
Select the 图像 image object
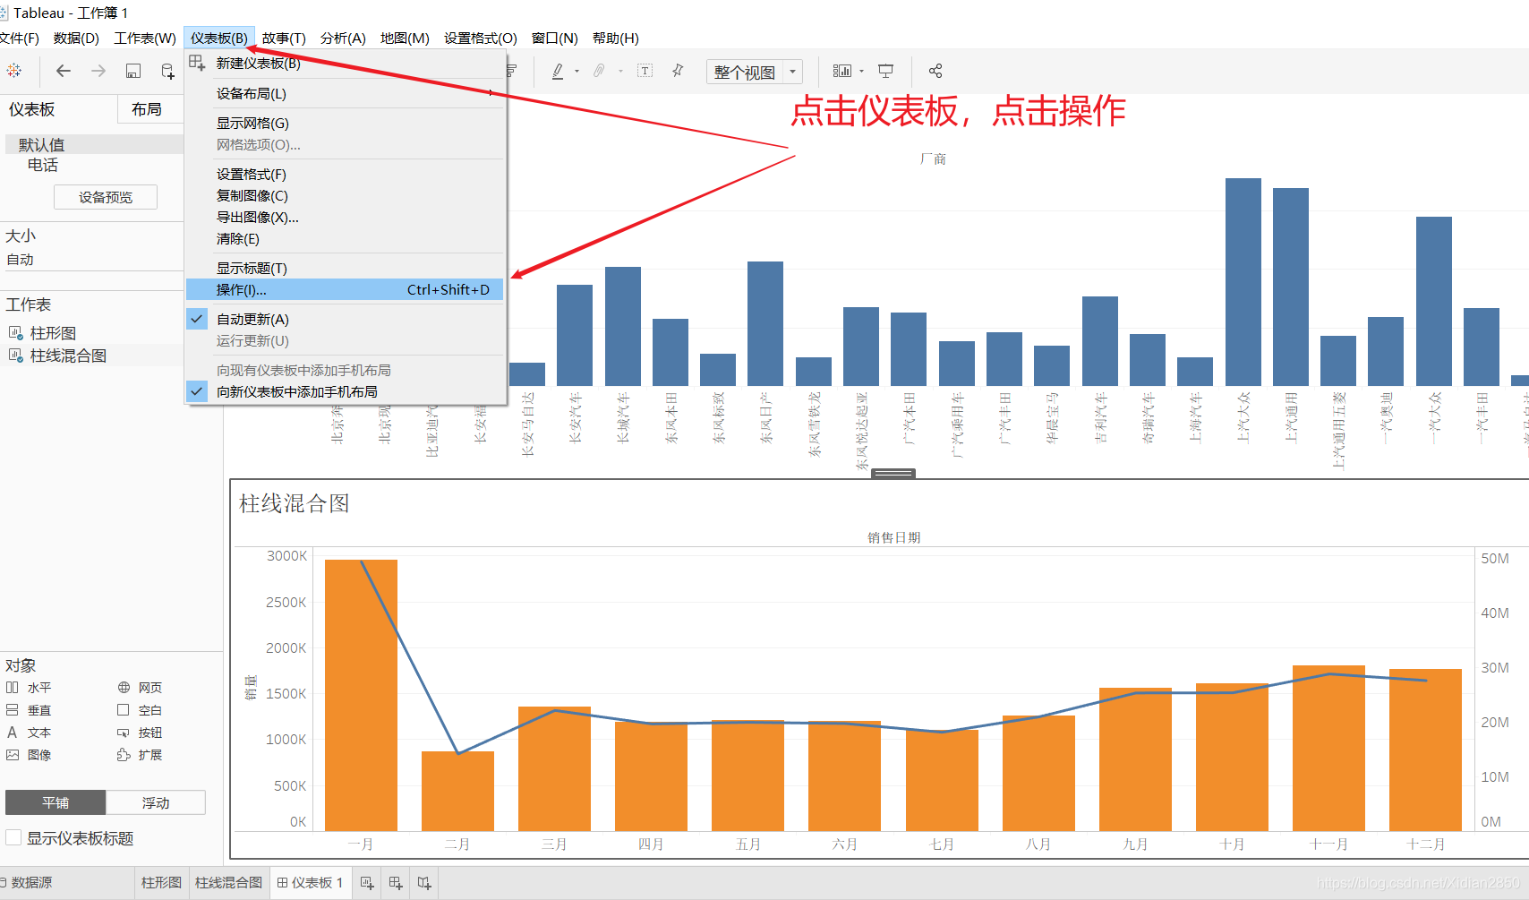click(x=30, y=755)
